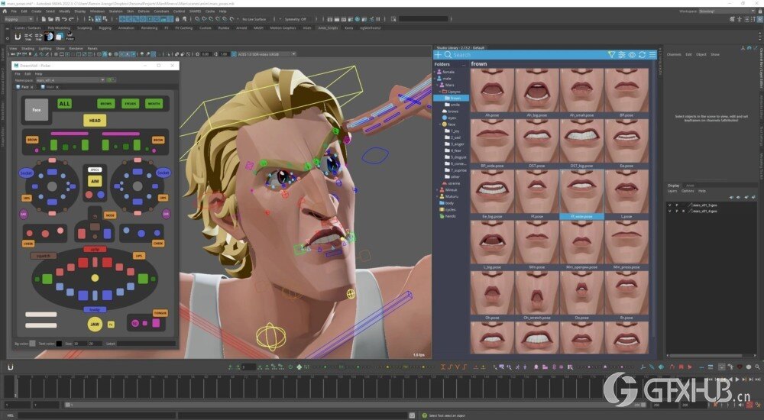Click the redo arrow in status line
Image resolution: width=764 pixels, height=420 pixels.
[72, 19]
